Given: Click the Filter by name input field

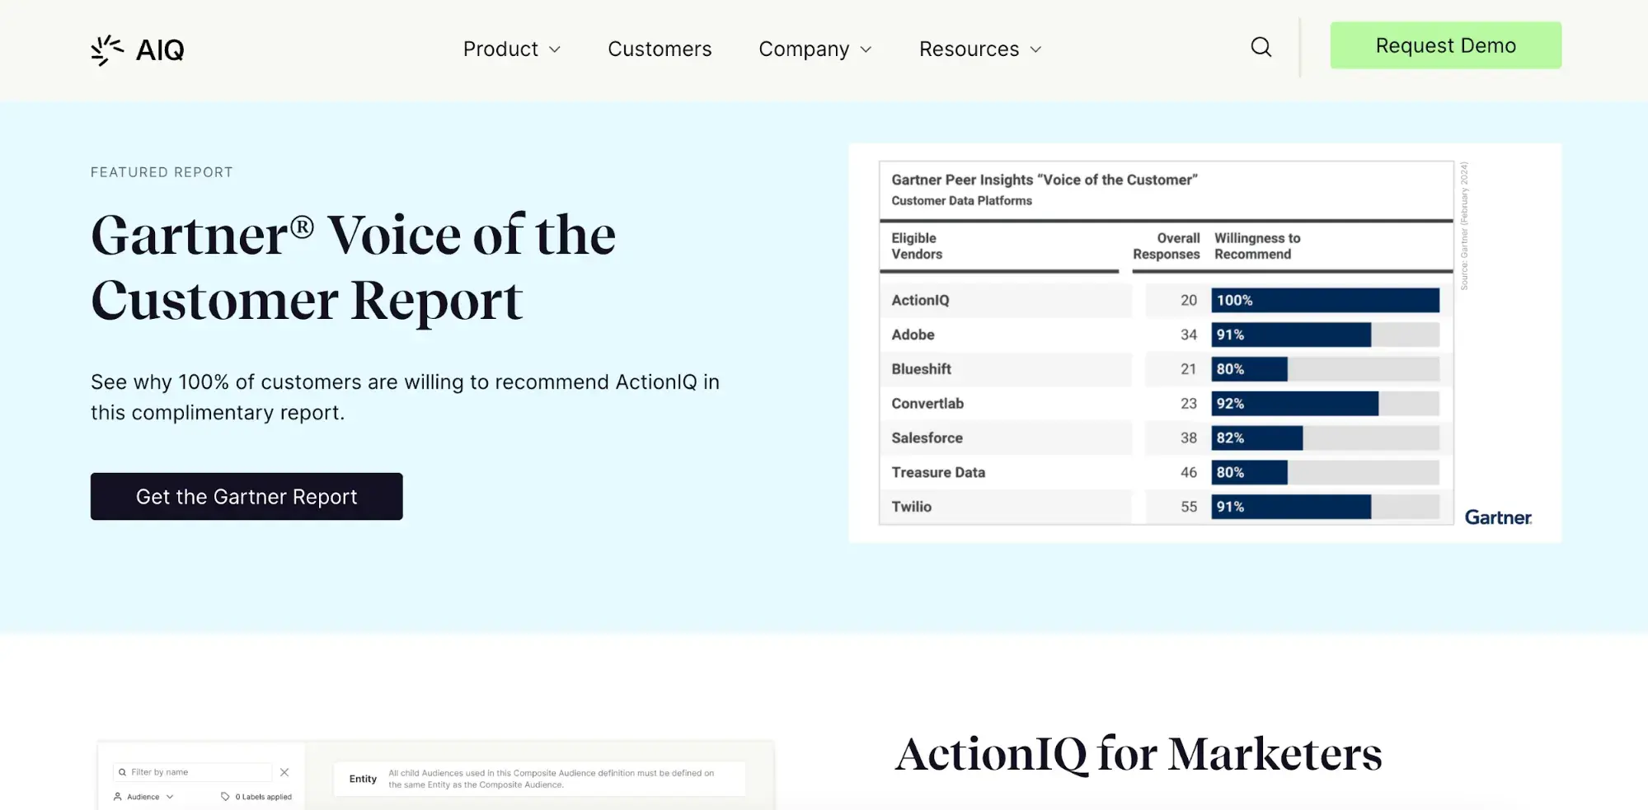Looking at the screenshot, I should click(x=198, y=772).
